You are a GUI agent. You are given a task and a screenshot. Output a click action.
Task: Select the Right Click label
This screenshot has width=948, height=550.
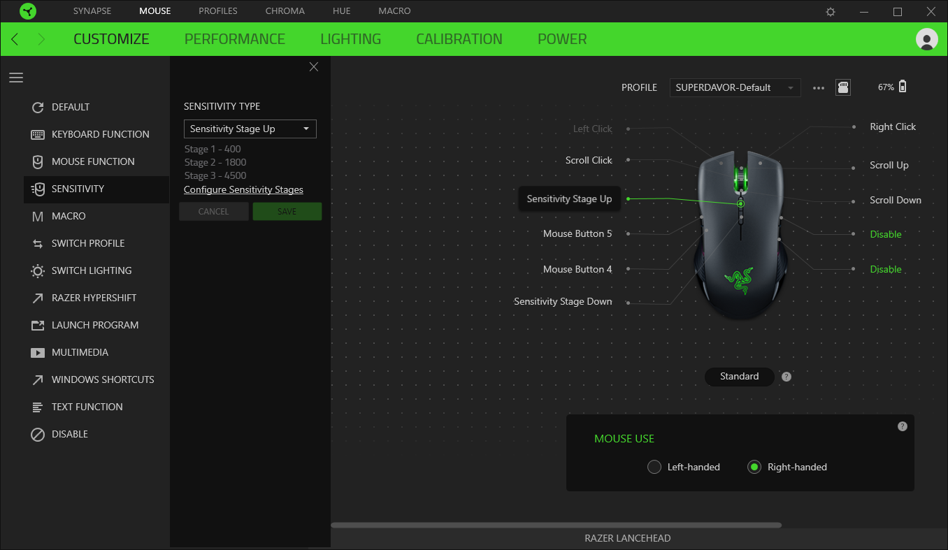tap(893, 126)
